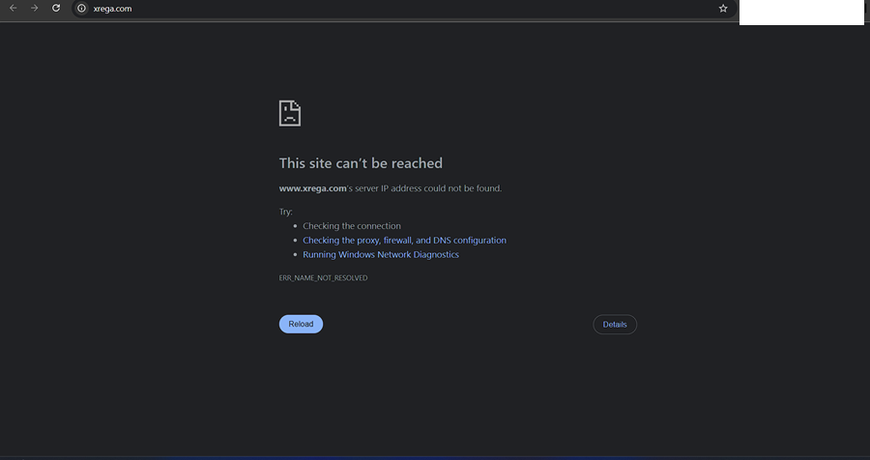
Task: Click the ERR_NAME_NOT_RESOLVED error code
Action: point(323,278)
